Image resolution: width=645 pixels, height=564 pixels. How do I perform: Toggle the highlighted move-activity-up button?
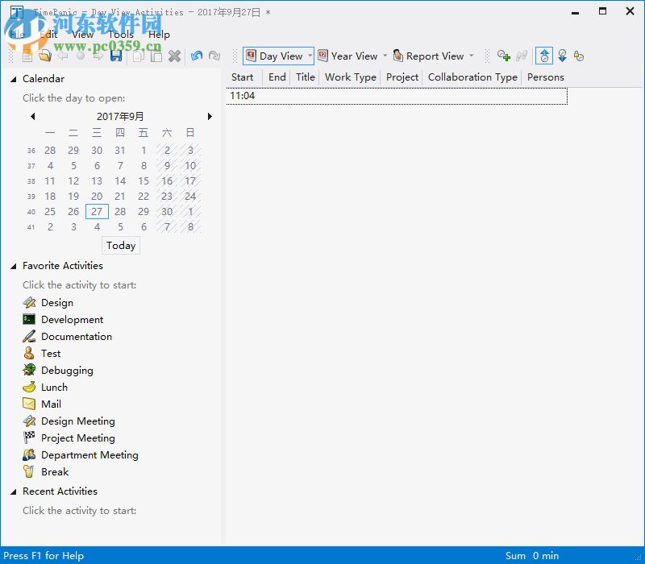click(x=544, y=56)
